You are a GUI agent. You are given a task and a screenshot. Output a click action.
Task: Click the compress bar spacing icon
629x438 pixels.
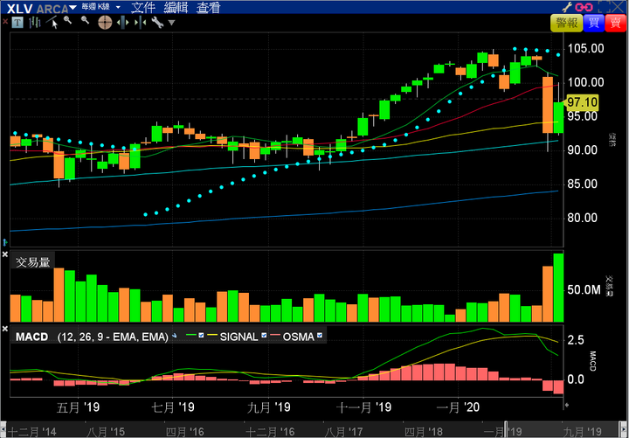[140, 23]
